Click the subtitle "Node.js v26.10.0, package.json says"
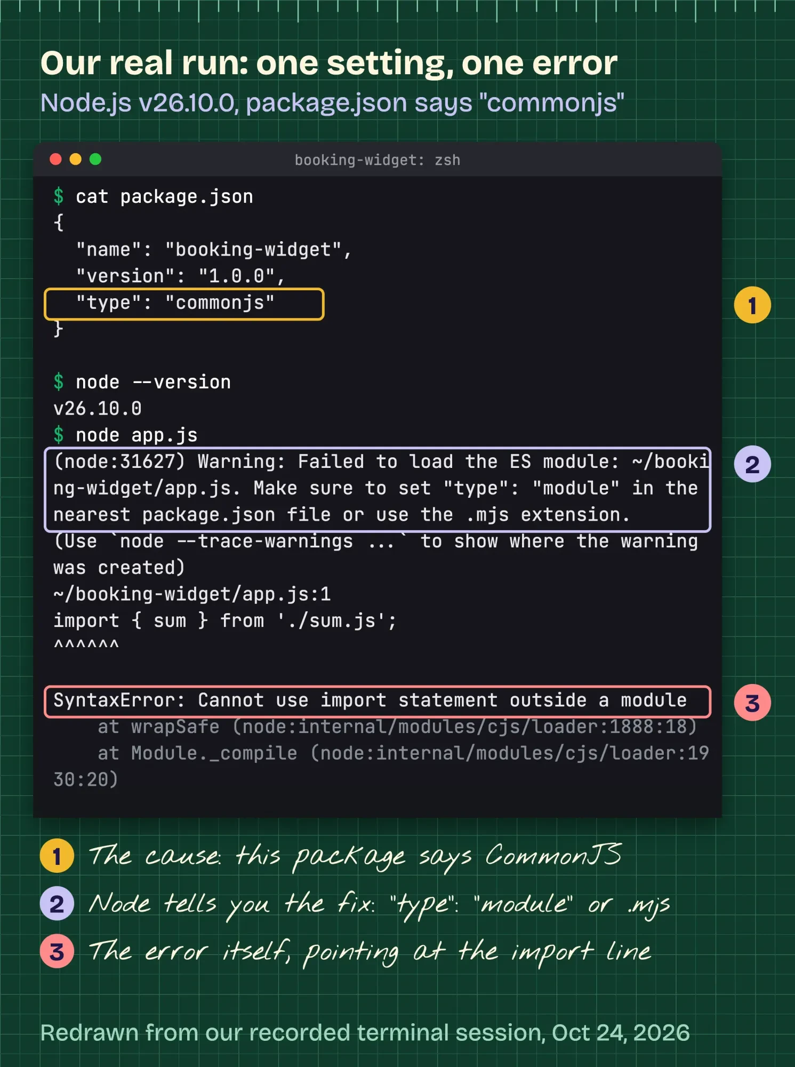The width and height of the screenshot is (795, 1067). click(332, 103)
